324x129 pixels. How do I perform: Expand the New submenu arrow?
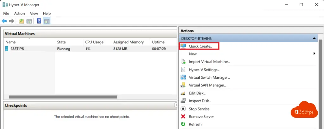[x=314, y=54]
